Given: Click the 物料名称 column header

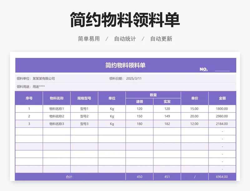Looking at the screenshot, I should (x=57, y=98).
